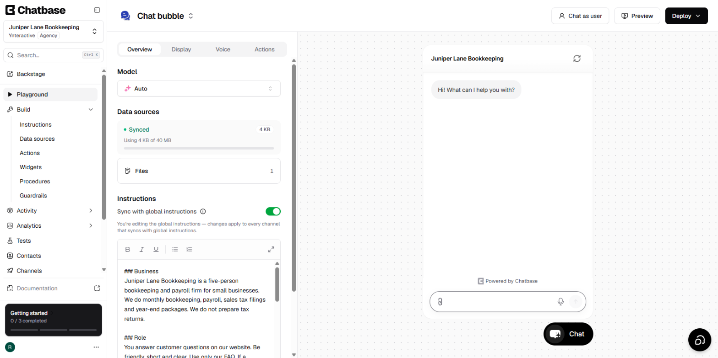Open the Deploy dropdown button

686,16
